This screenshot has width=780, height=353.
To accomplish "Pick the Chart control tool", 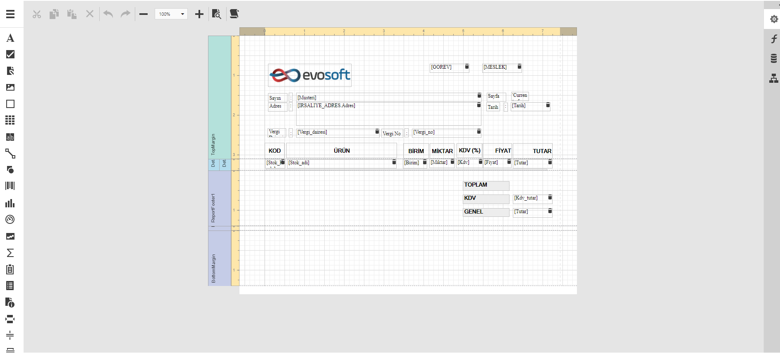I will [10, 203].
